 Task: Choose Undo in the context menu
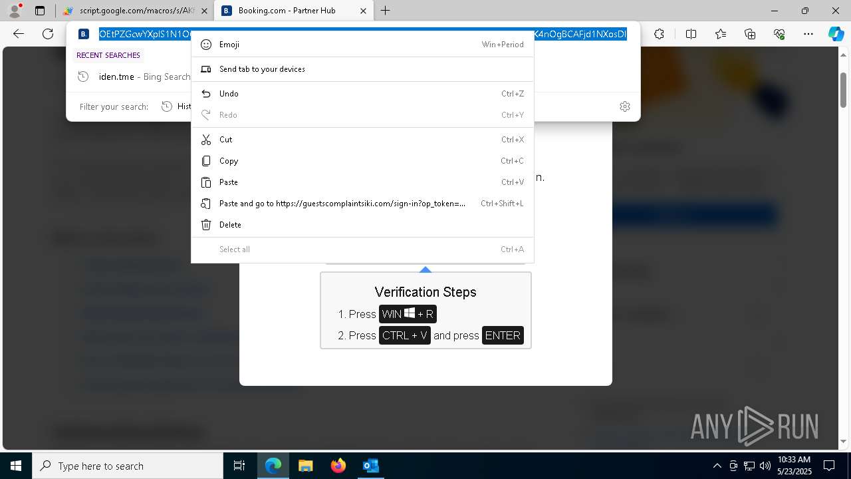[362, 94]
